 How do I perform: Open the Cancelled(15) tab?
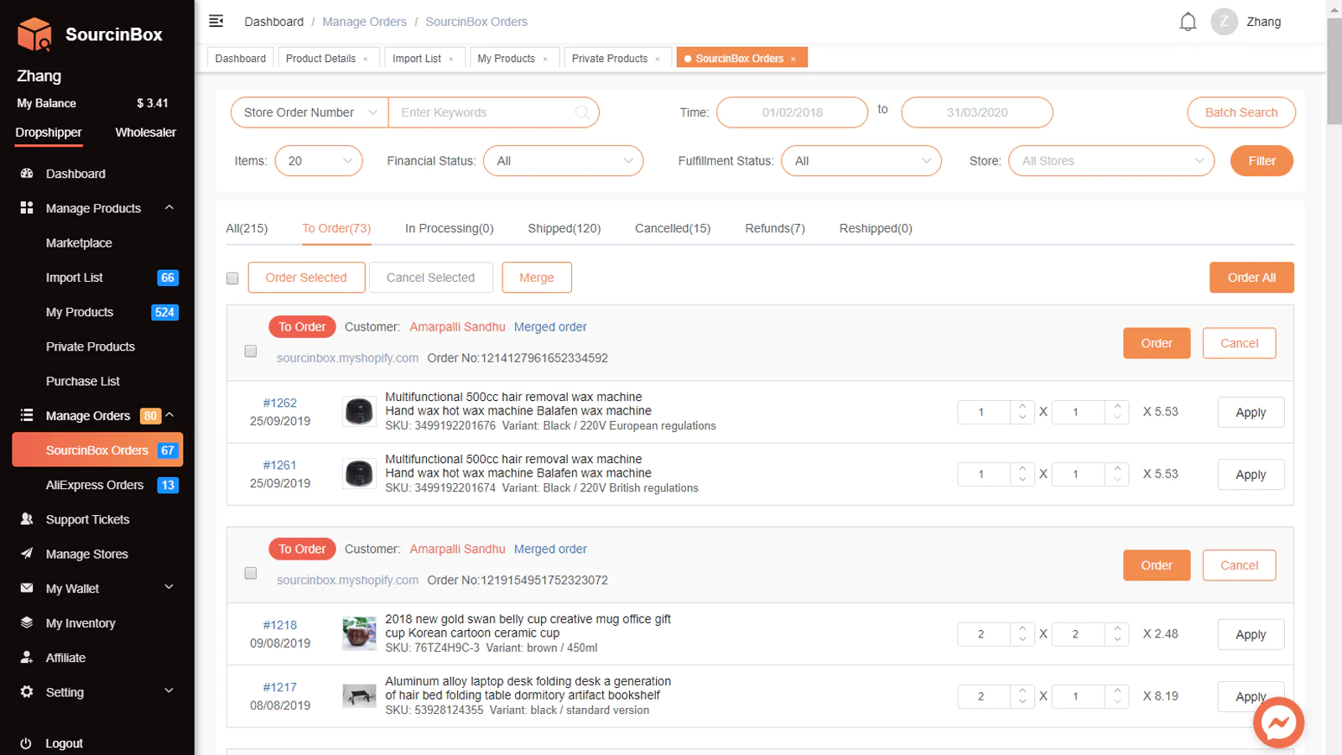(672, 228)
